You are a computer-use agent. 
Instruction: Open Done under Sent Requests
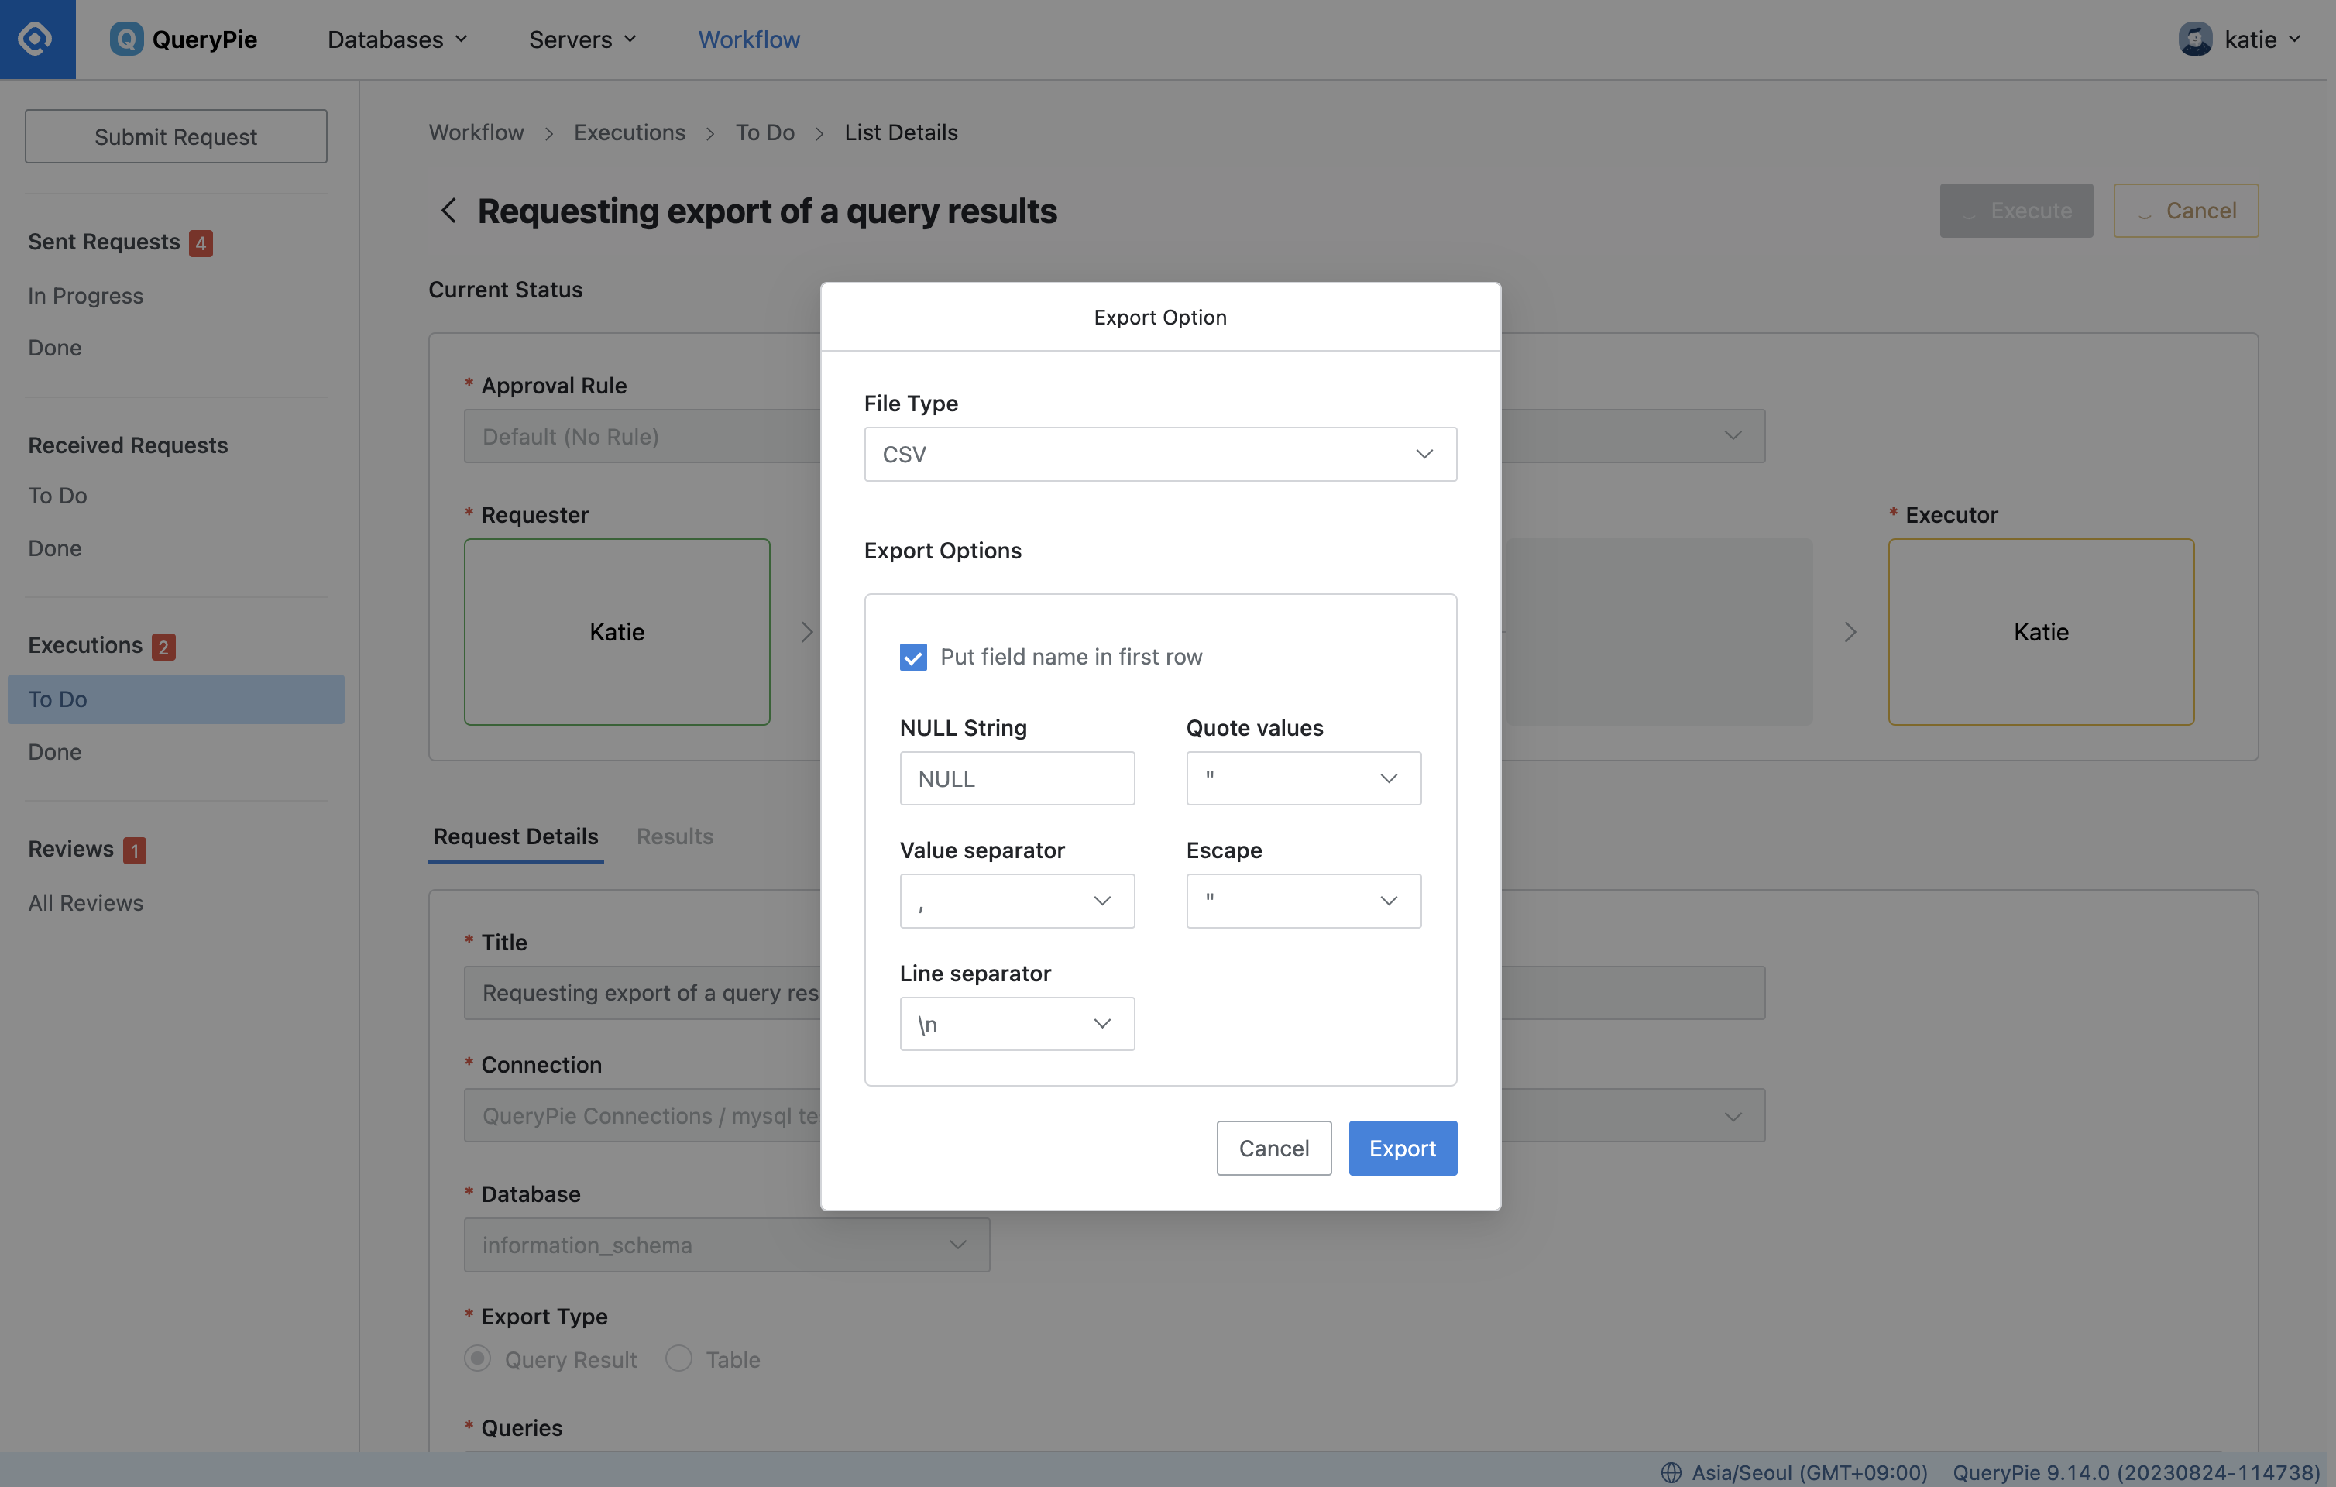[x=54, y=347]
